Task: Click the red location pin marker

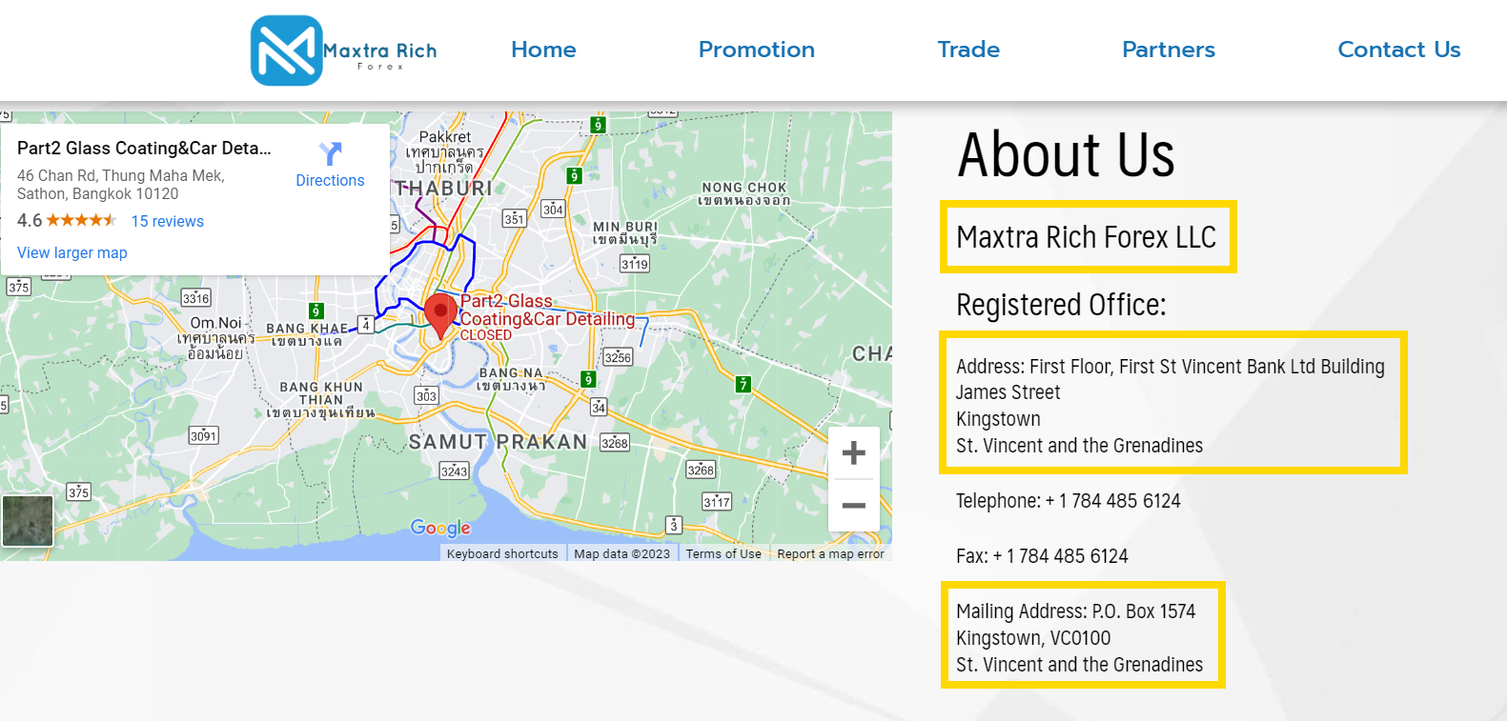Action: coord(439,315)
